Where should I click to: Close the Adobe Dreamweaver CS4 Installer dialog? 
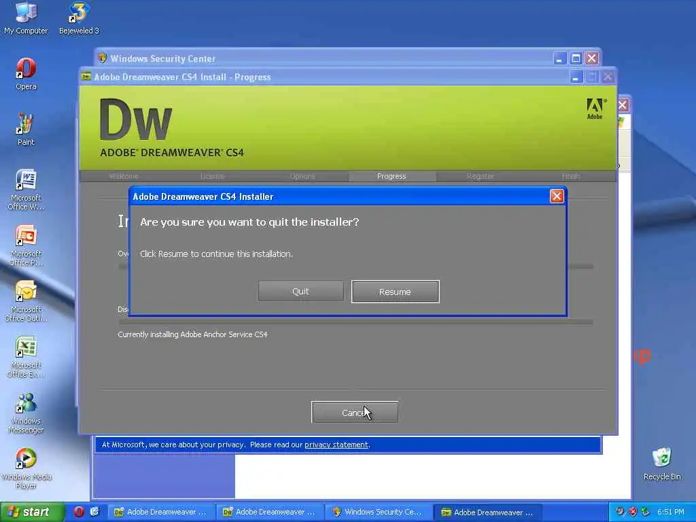click(557, 196)
